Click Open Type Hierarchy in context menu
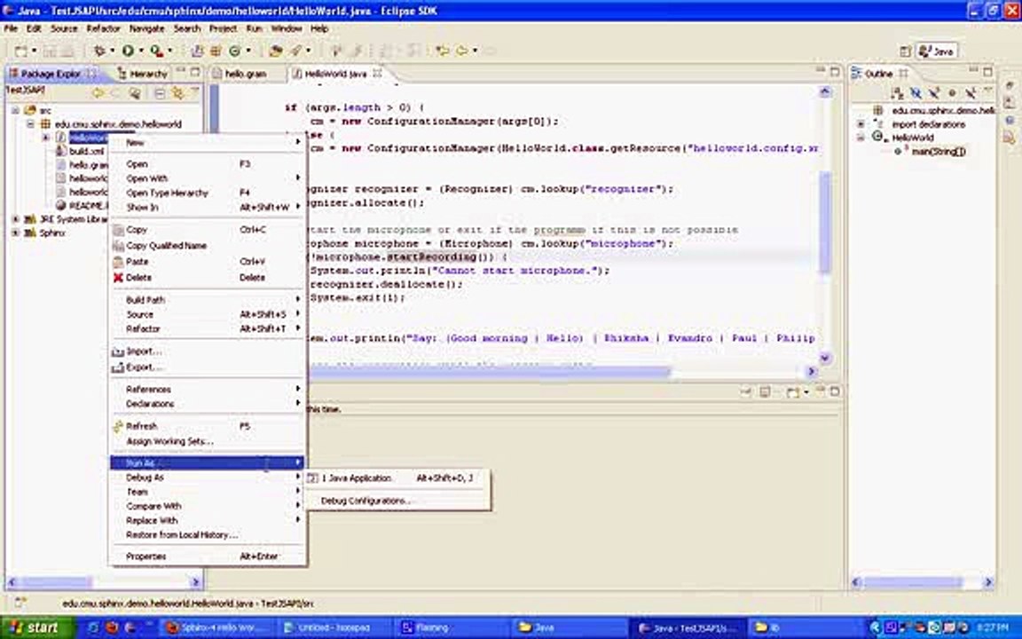 207,193
